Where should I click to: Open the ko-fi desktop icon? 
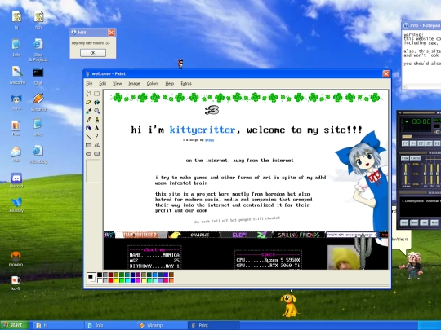(x=16, y=282)
